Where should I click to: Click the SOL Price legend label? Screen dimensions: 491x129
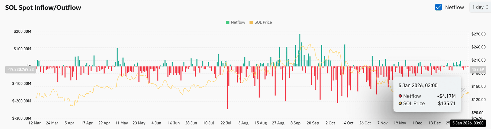point(263,22)
